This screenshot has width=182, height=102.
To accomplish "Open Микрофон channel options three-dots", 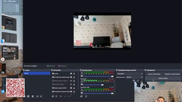I will point(82,81).
